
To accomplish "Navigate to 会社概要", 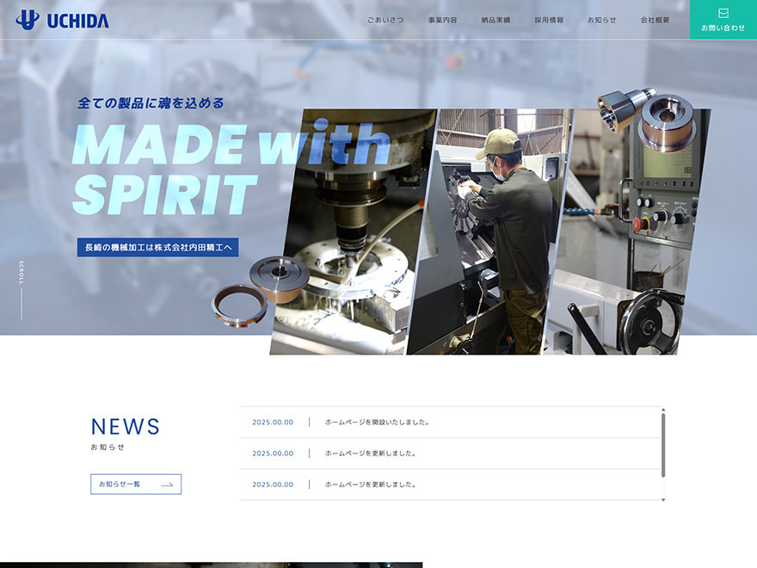I will tap(655, 20).
